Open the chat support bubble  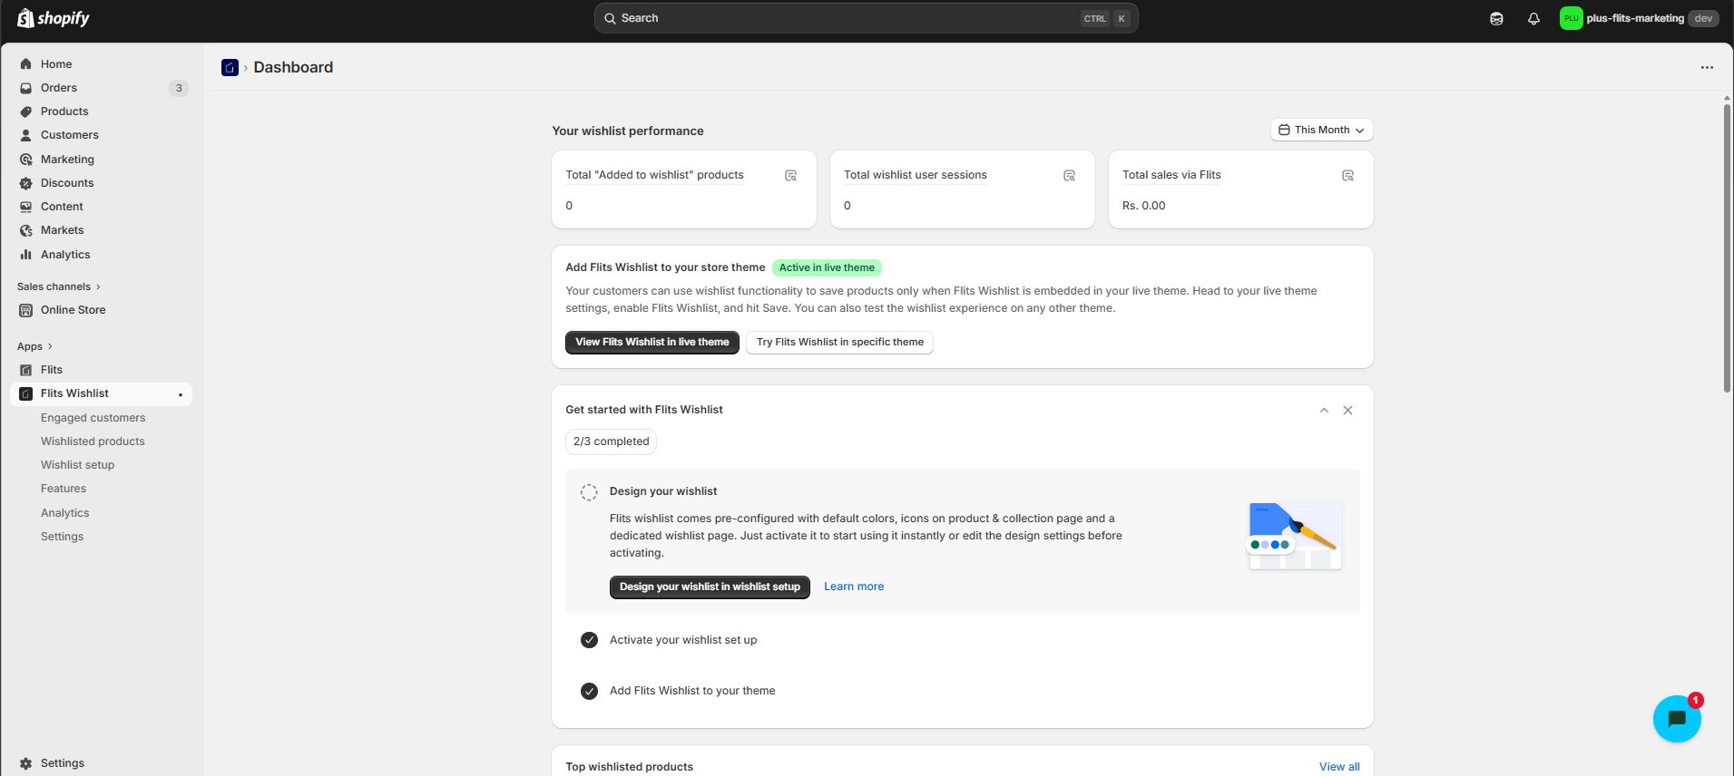click(x=1677, y=719)
